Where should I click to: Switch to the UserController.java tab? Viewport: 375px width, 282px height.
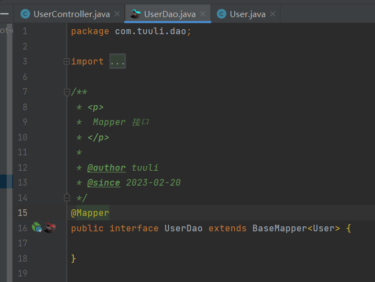[x=71, y=14]
